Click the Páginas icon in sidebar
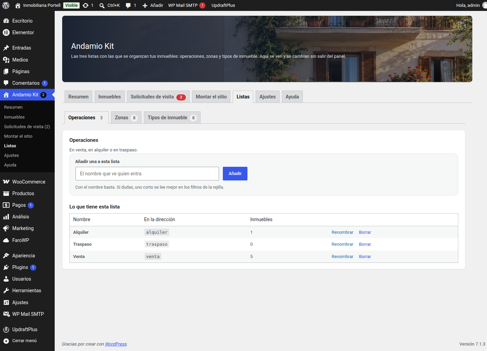This screenshot has height=351, width=487. (6, 71)
